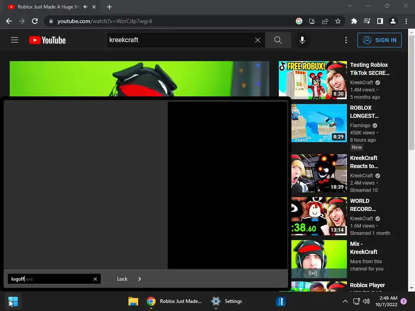The image size is (415, 311).
Task: Open Chrome extensions puzzle icon
Action: pyautogui.click(x=354, y=21)
